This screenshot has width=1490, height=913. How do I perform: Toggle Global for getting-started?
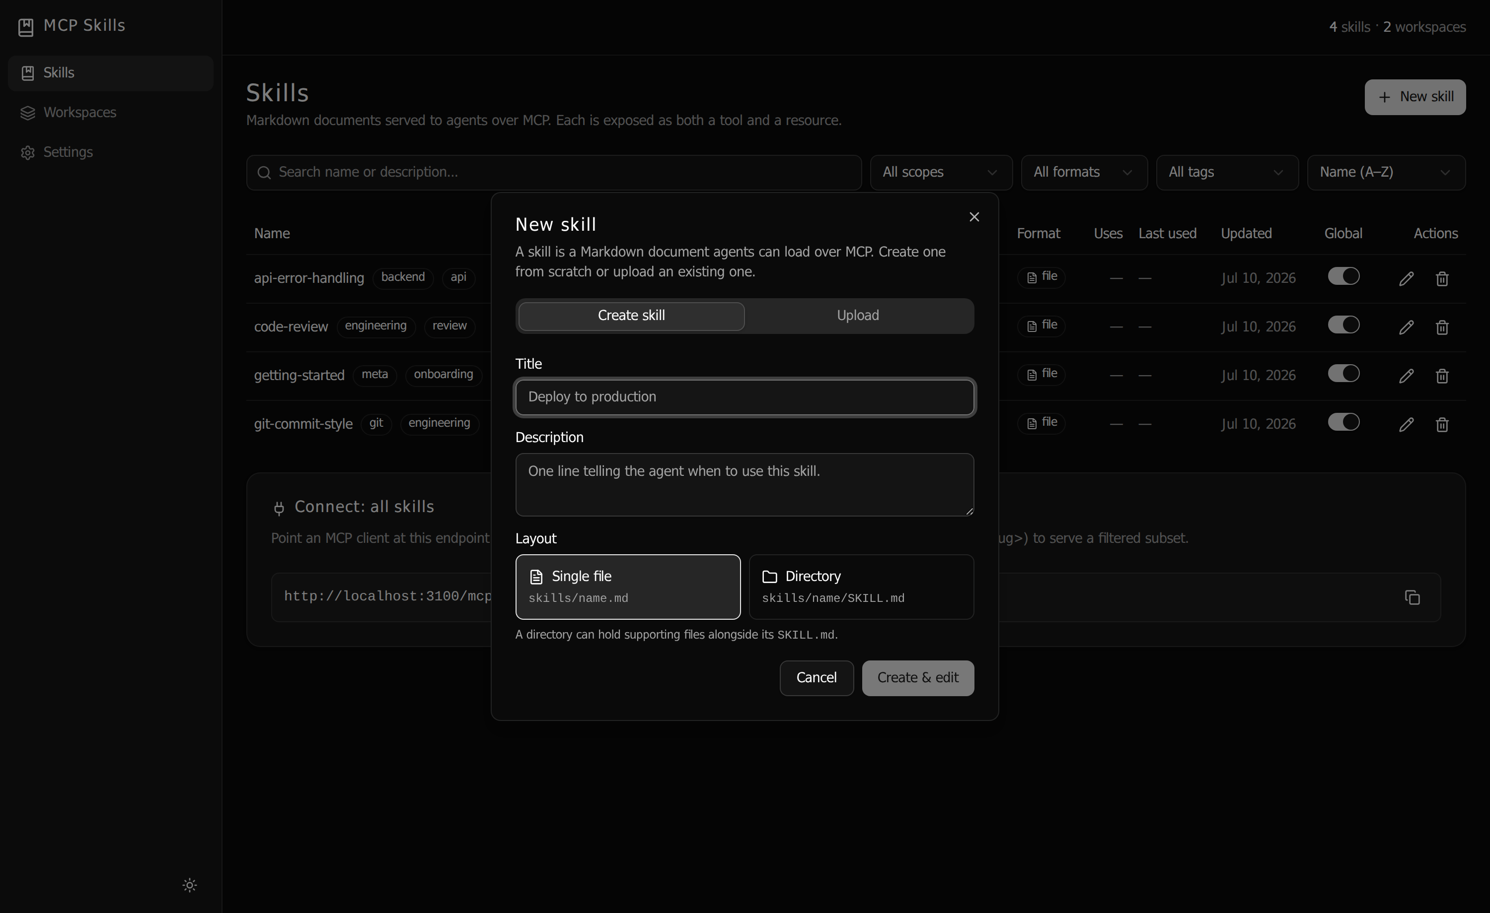click(x=1343, y=374)
